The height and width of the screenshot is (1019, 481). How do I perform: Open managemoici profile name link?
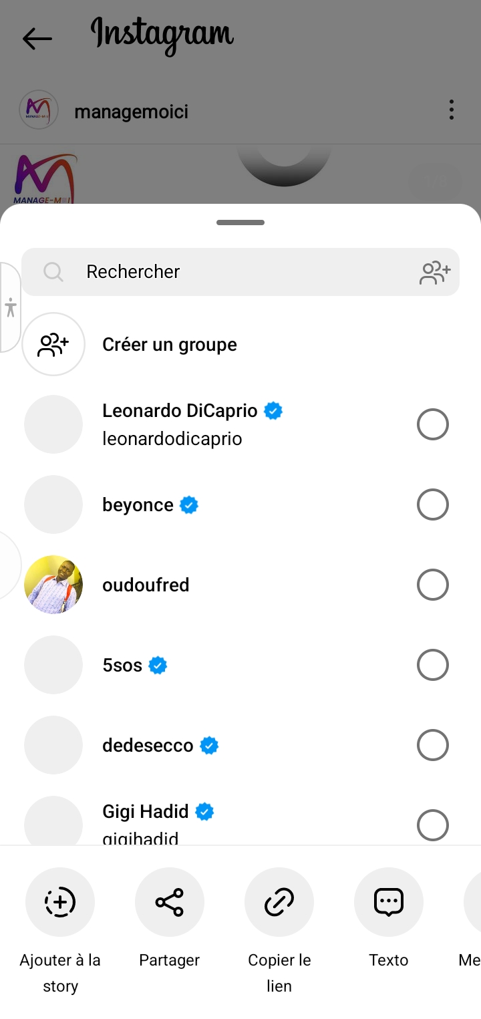(131, 112)
